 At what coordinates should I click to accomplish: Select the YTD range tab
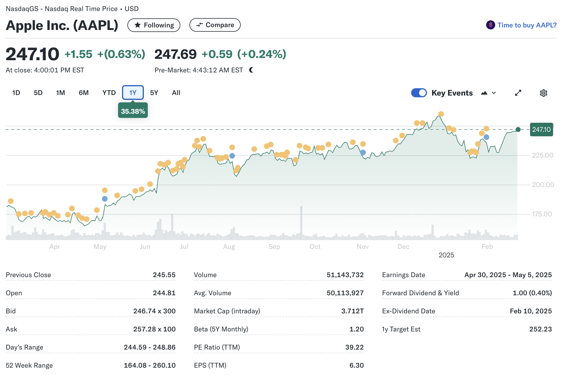pyautogui.click(x=109, y=93)
